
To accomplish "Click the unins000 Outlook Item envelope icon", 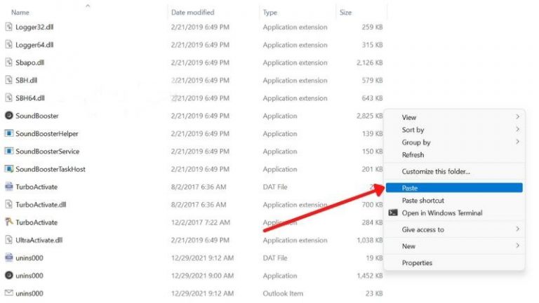I will click(x=9, y=293).
